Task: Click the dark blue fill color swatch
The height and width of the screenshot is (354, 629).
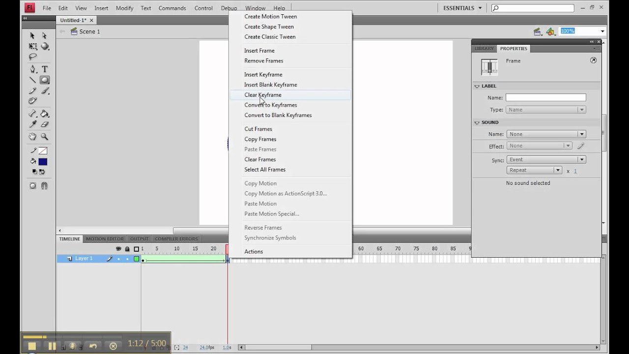Action: point(43,162)
